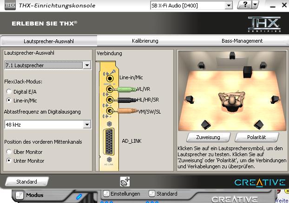Click the listener figure in room
Image resolution: width=289 pixels, height=203 pixels.
click(232, 101)
